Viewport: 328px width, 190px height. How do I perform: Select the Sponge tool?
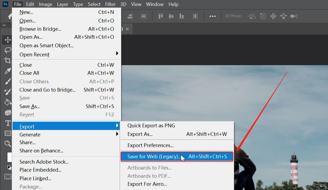tap(8, 113)
